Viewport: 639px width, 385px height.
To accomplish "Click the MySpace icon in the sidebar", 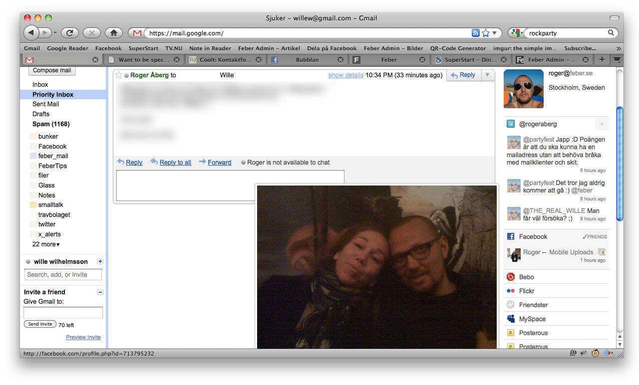I will [510, 319].
